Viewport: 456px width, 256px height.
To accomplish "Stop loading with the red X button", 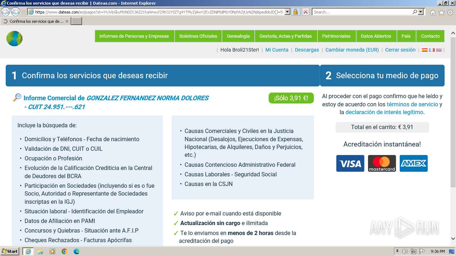I will pos(305,12).
